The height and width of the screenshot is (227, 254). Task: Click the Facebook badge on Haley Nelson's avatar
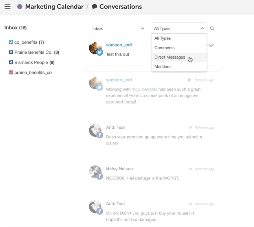click(100, 176)
